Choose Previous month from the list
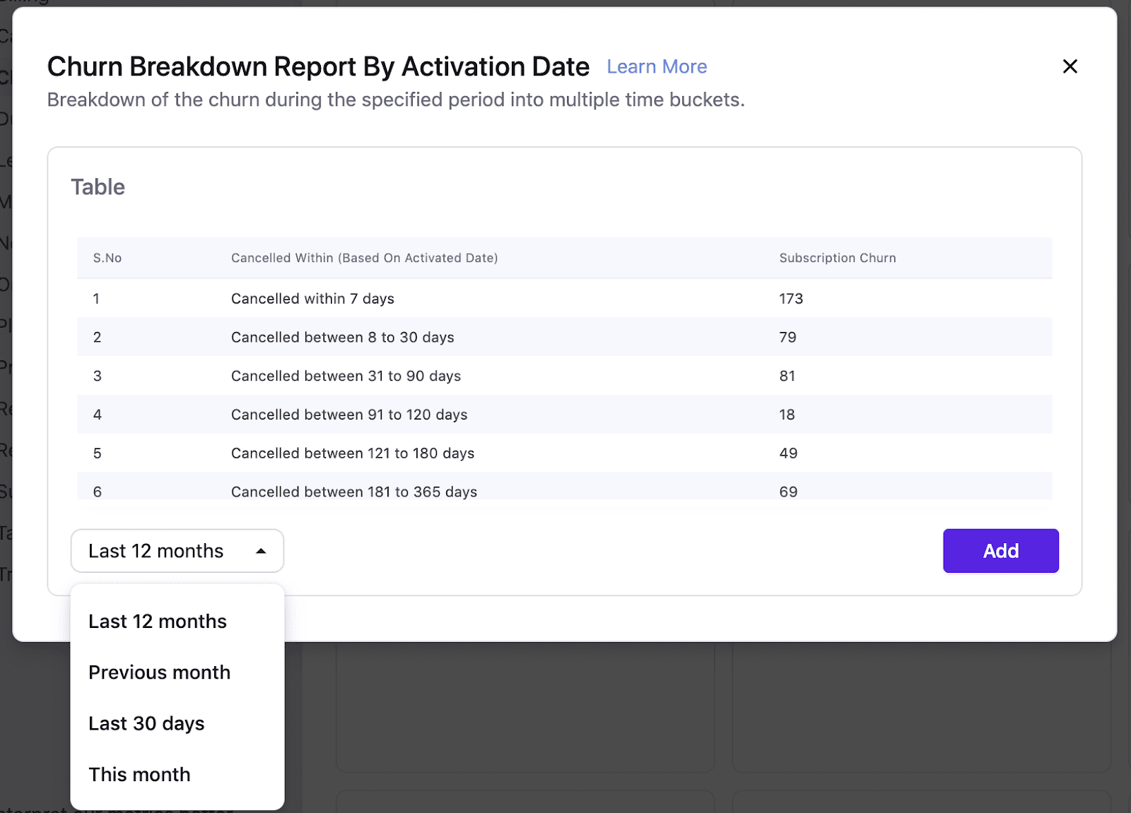 [x=160, y=672]
